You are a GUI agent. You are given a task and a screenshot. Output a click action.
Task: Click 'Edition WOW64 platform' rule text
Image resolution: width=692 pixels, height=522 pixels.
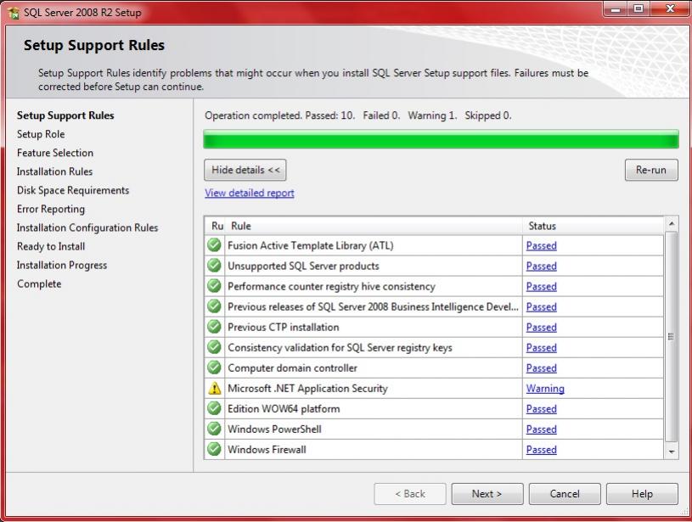tap(284, 409)
